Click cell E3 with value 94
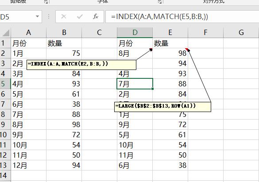259x182 pixels. 170,63
